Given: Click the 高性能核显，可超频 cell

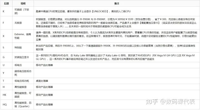Looking at the screenshot, I should point(23,95).
